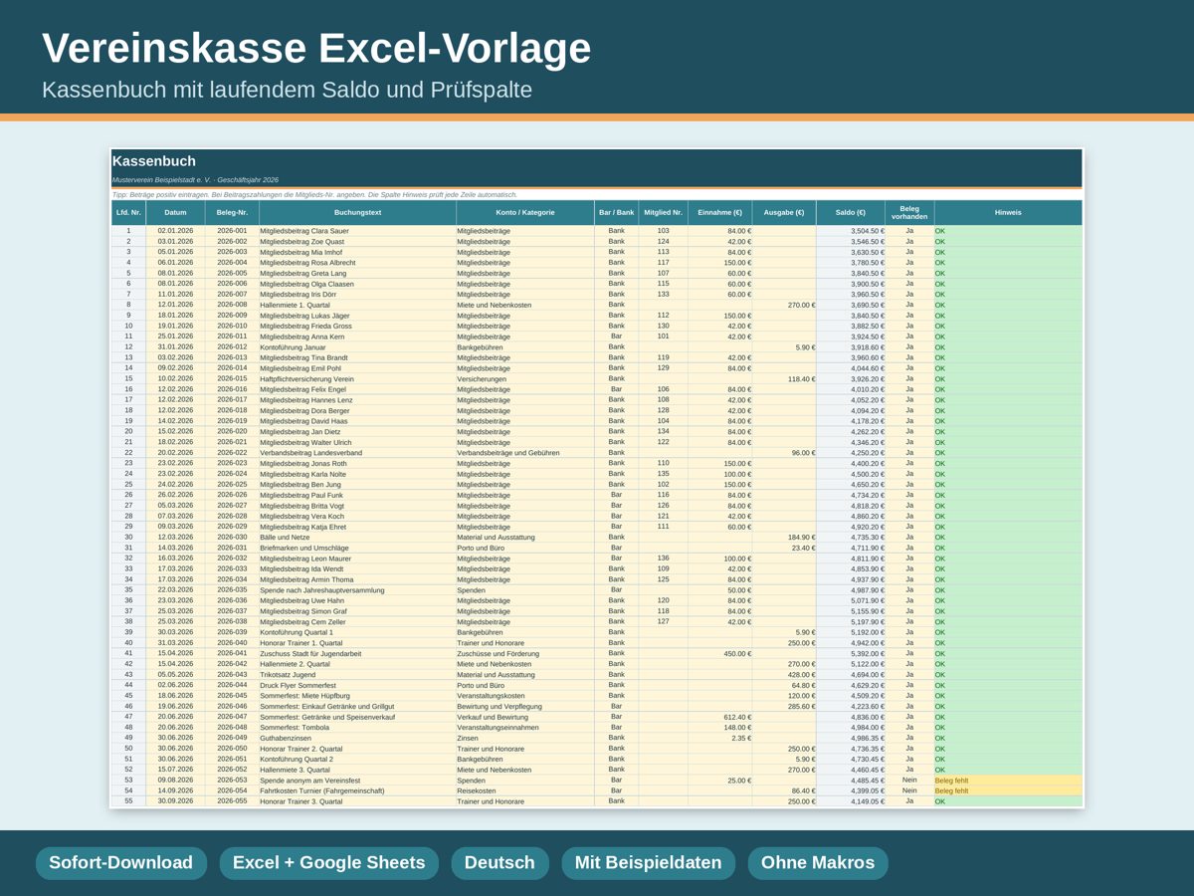1194x896 pixels.
Task: Click Zuschuss Stadt für Jugendarbeit cell
Action: click(x=358, y=654)
